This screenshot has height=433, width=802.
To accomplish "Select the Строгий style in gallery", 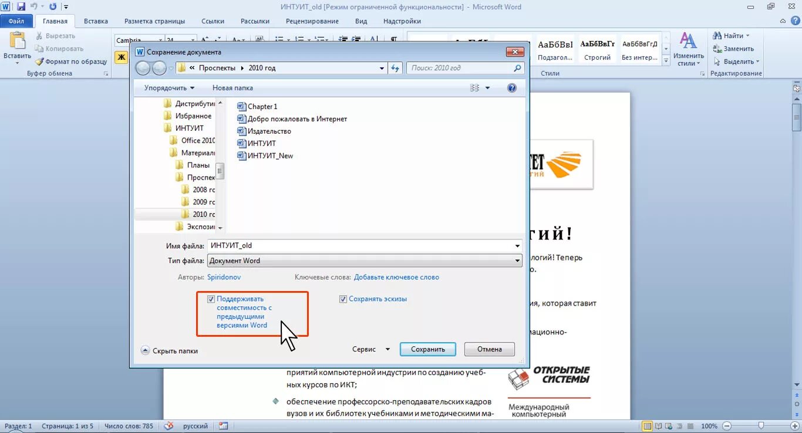I will pyautogui.click(x=598, y=49).
